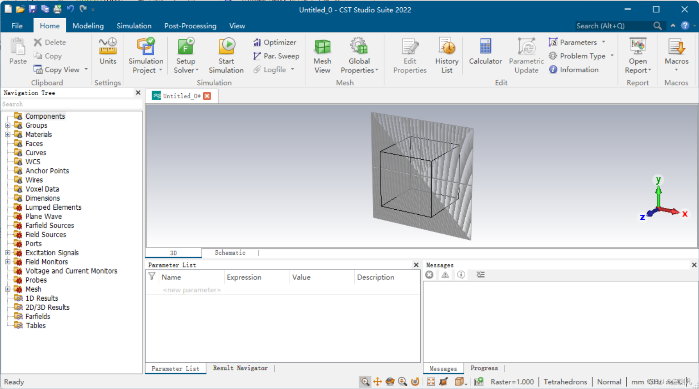Expand the Field Monitors node

[x=8, y=262]
